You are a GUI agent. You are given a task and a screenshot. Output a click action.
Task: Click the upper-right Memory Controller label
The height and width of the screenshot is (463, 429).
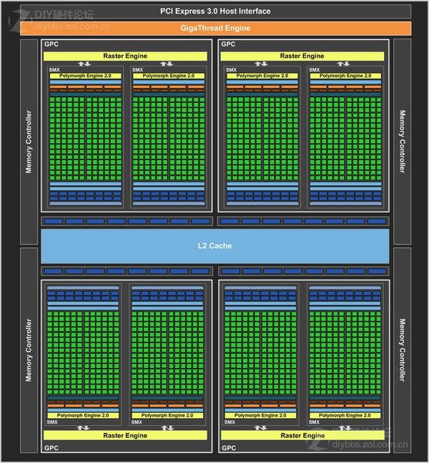tap(402, 141)
